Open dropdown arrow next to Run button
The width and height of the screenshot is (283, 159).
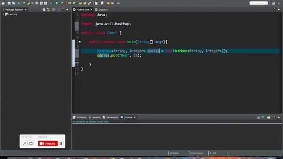(x=59, y=4)
